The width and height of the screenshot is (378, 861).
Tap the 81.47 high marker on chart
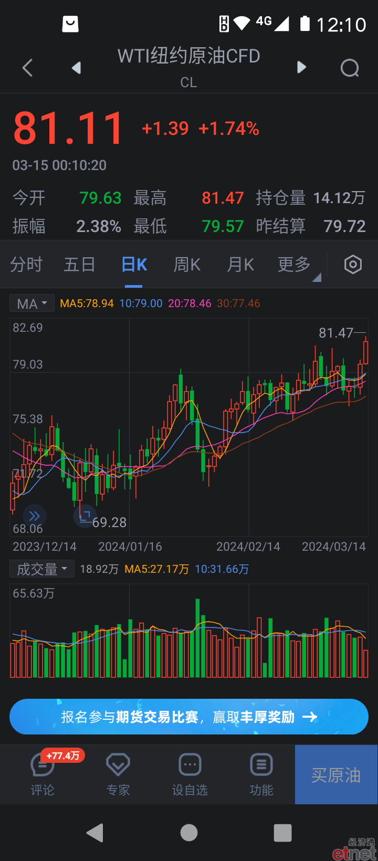point(336,333)
